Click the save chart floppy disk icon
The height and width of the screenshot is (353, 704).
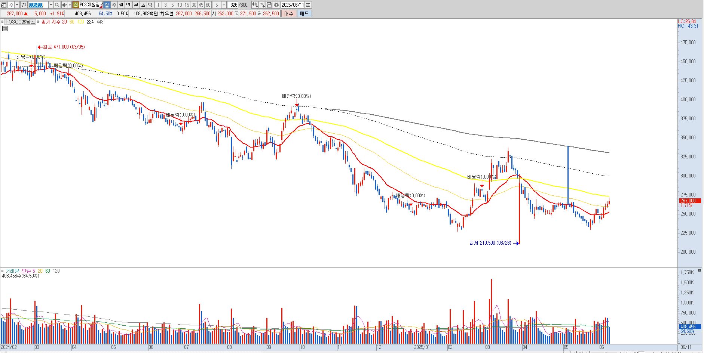[269, 5]
